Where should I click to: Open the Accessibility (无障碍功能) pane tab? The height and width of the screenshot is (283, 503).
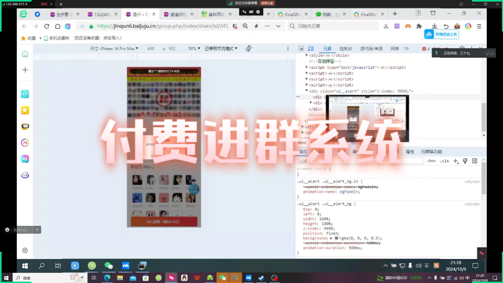[431, 152]
